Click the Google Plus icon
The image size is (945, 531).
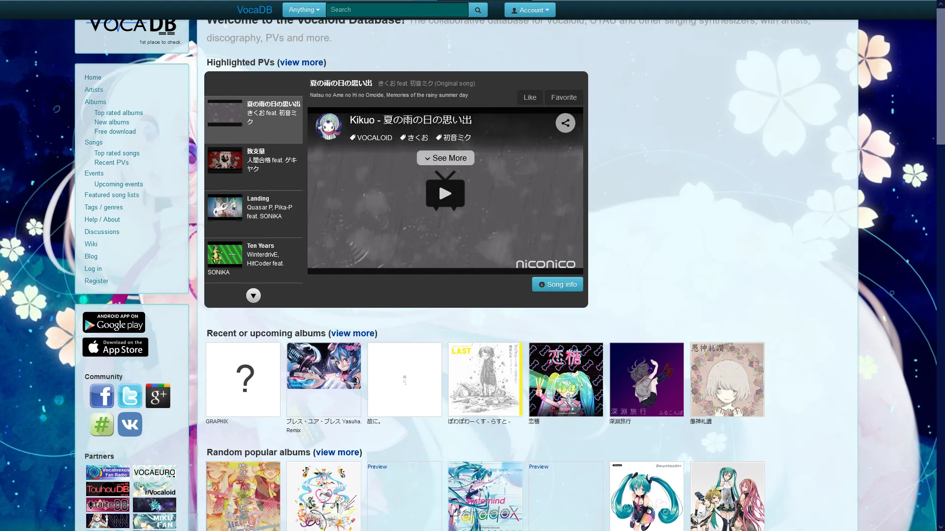tap(158, 396)
